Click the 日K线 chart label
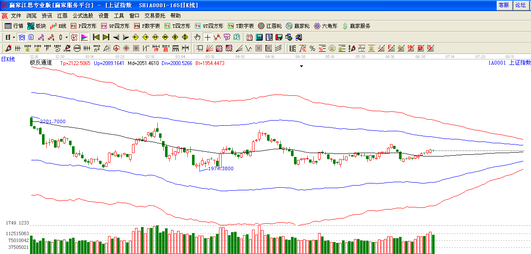Image resolution: width=531 pixels, height=254 pixels. 8,59
